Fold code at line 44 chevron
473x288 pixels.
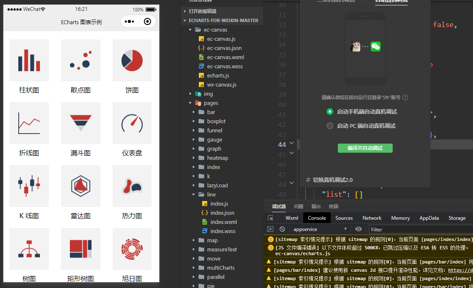tap(292, 143)
